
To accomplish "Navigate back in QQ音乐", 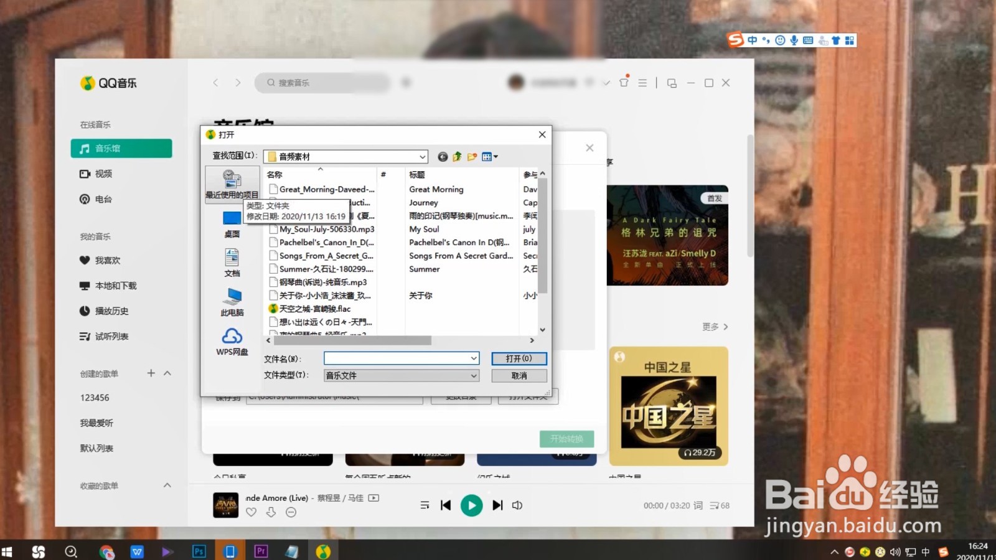I will tap(216, 83).
